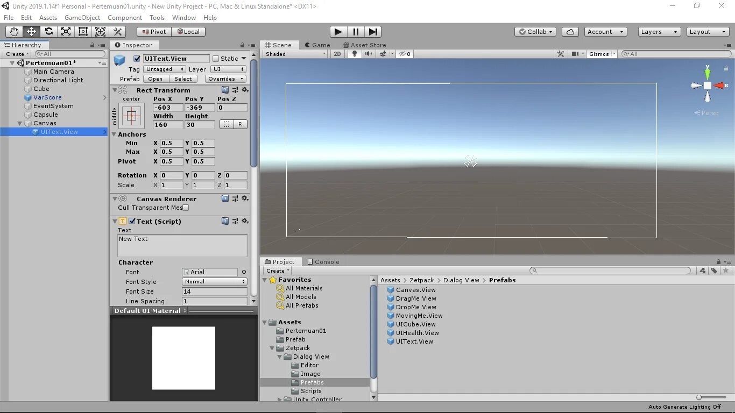The image size is (735, 413).
Task: Open Account dropdown
Action: tap(606, 32)
